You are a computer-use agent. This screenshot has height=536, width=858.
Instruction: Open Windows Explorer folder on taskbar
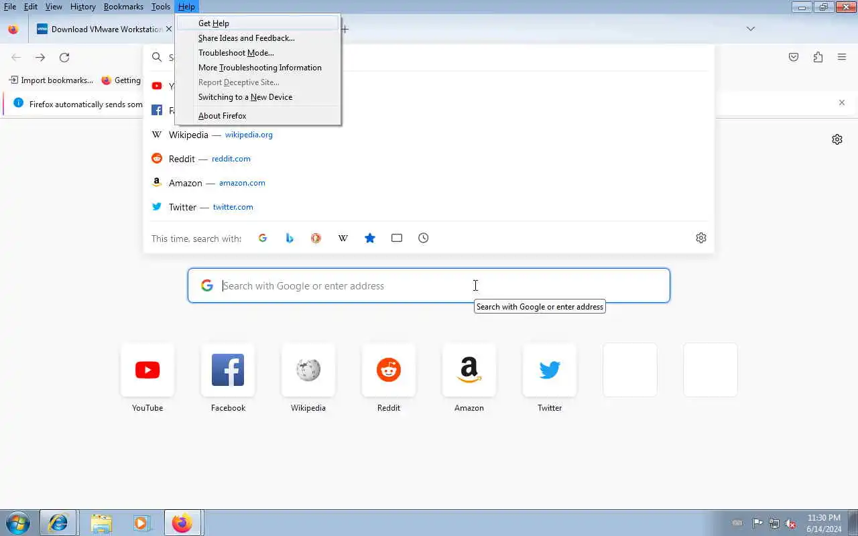pos(101,523)
